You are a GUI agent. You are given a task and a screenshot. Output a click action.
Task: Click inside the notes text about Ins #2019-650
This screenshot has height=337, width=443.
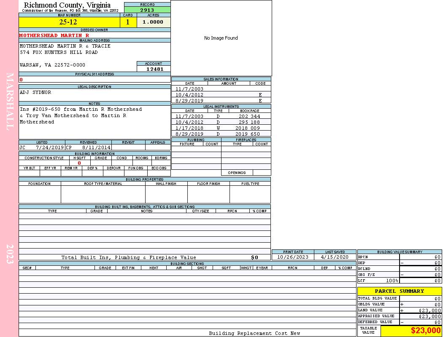tap(80, 115)
